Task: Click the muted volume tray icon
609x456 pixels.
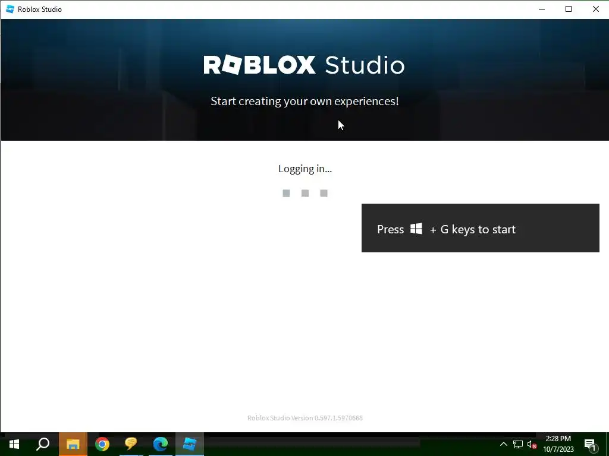Action: click(532, 444)
